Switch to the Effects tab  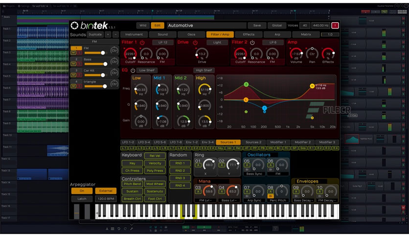pyautogui.click(x=249, y=34)
